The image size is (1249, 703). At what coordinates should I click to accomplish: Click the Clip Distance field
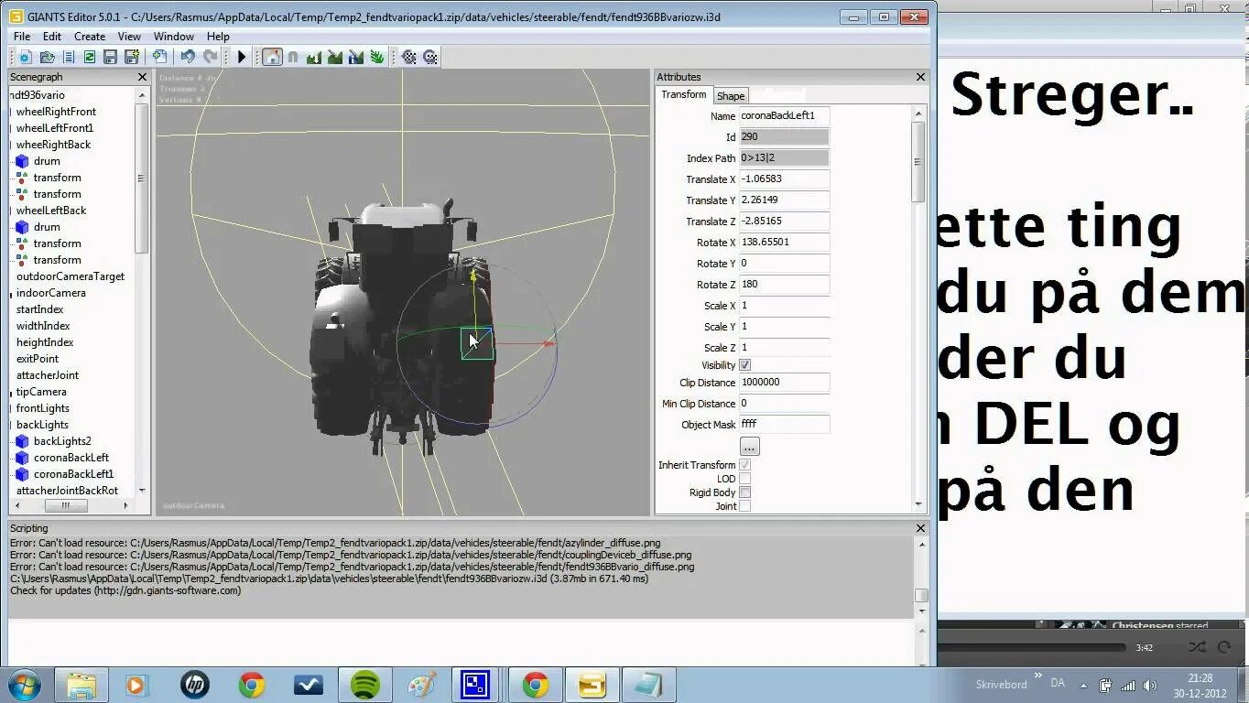[x=784, y=383]
